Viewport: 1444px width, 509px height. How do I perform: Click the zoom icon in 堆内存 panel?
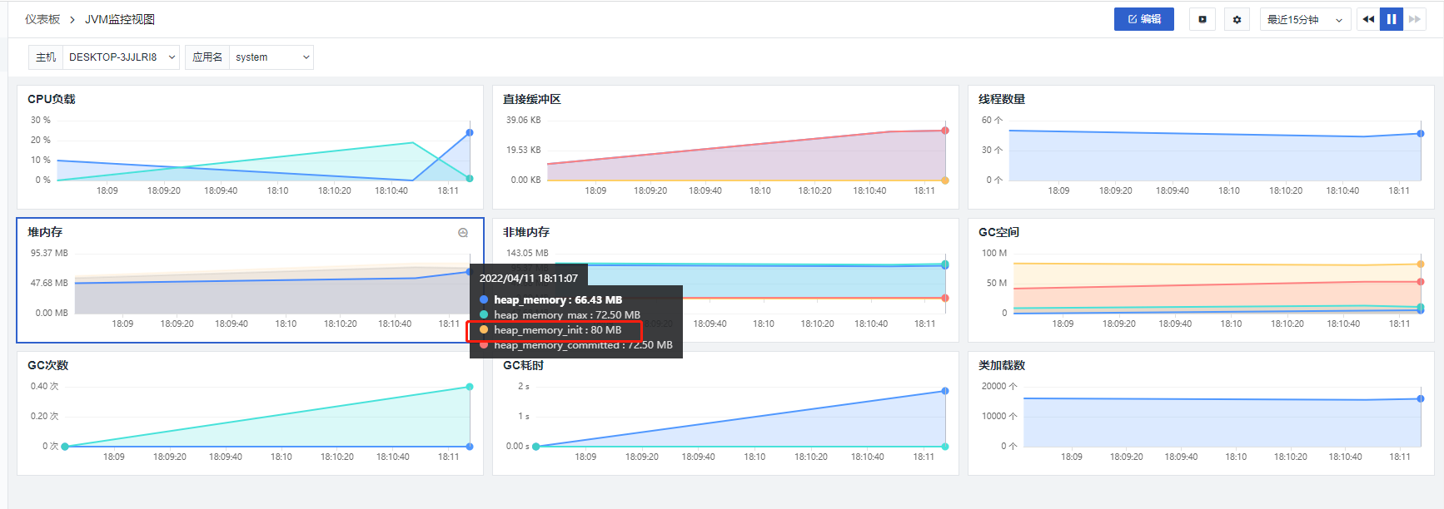click(463, 233)
